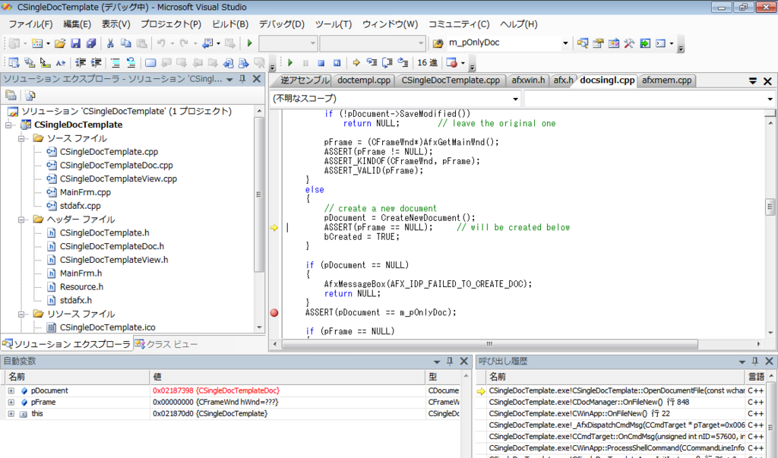Close the Solution Explorer panel
The image size is (778, 458).
[x=257, y=79]
